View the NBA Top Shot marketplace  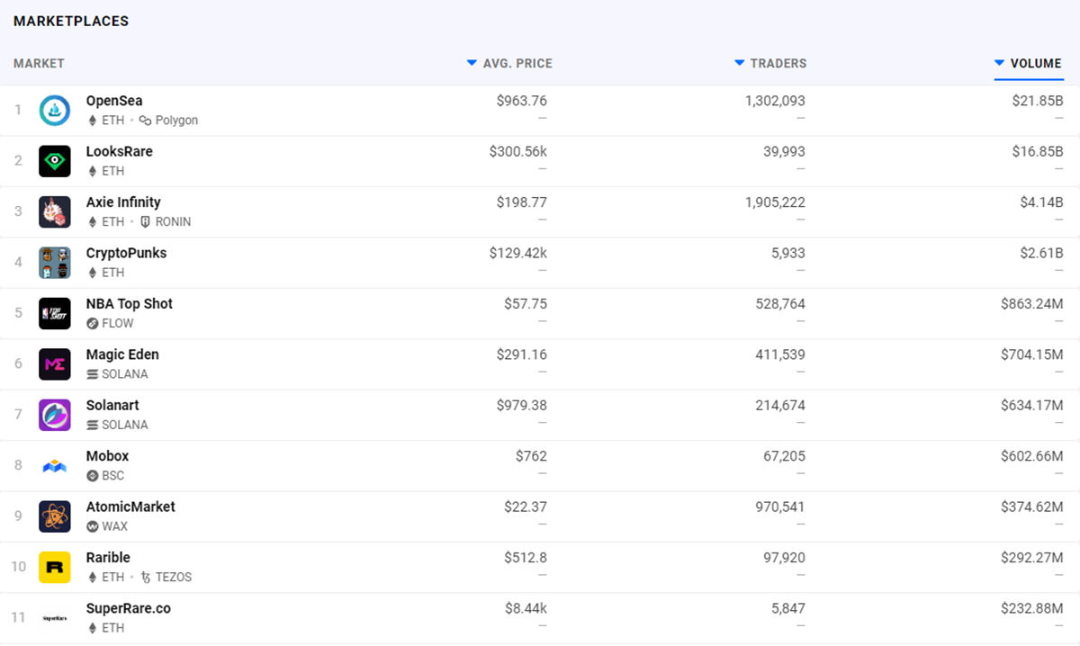click(130, 303)
